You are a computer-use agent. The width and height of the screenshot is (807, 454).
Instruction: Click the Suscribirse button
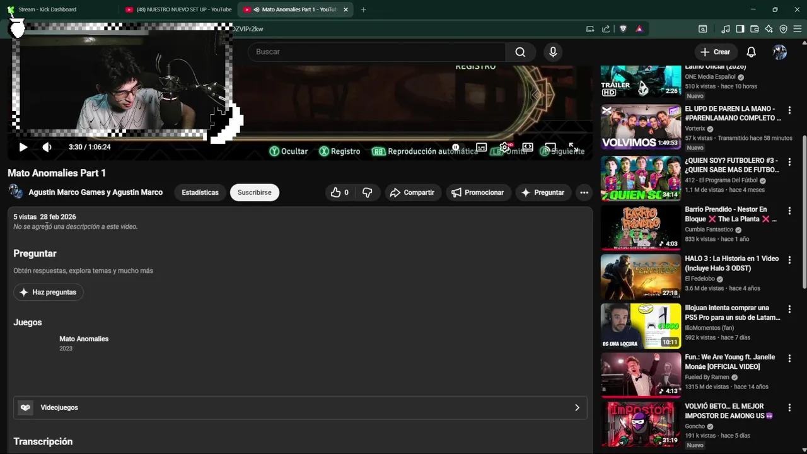coord(255,192)
